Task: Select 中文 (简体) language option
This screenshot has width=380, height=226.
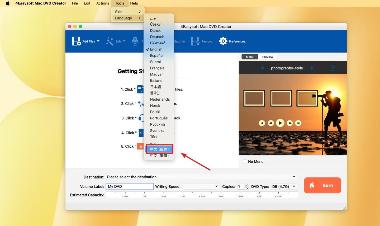Action: tap(159, 149)
